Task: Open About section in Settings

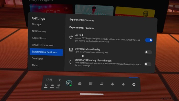Action: pyautogui.click(x=35, y=65)
